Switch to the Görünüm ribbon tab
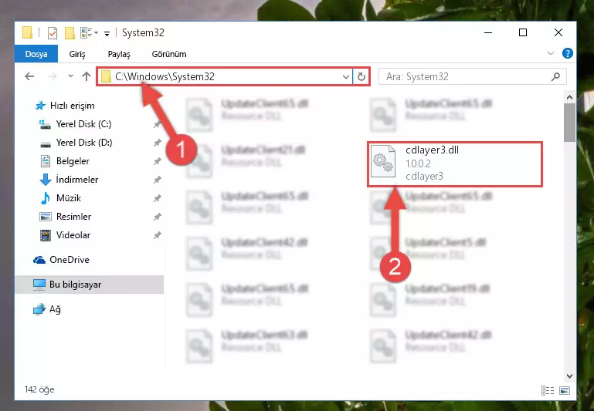This screenshot has height=411, width=594. (x=169, y=54)
